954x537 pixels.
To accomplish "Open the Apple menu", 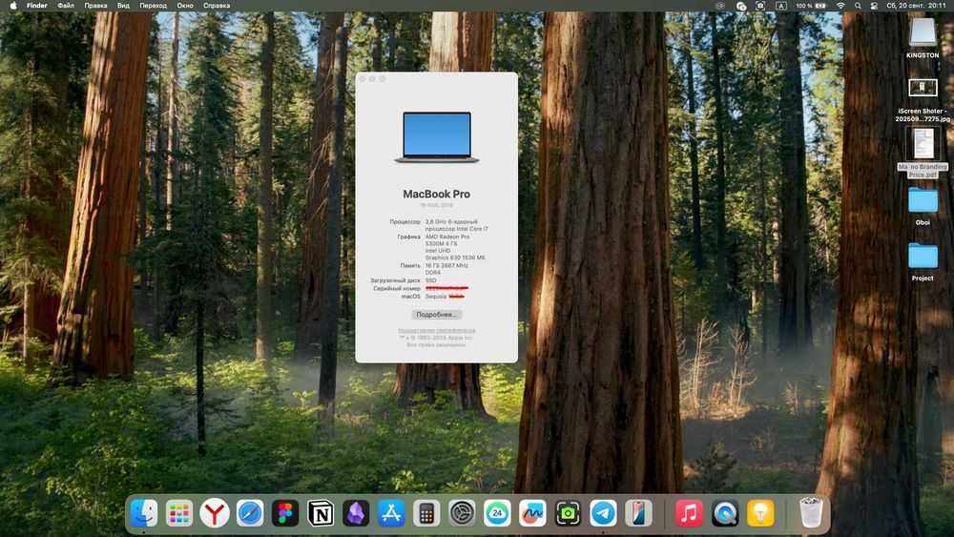I will [x=12, y=6].
